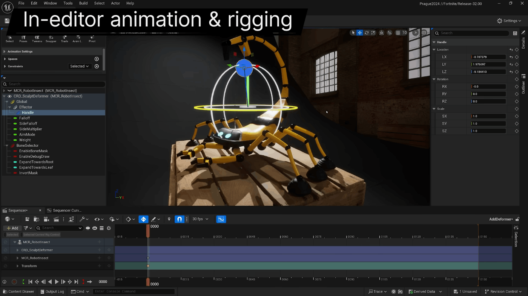Toggle mute on CRD_SculptDeformer sequencer track
This screenshot has width=528, height=296.
(x=5, y=250)
